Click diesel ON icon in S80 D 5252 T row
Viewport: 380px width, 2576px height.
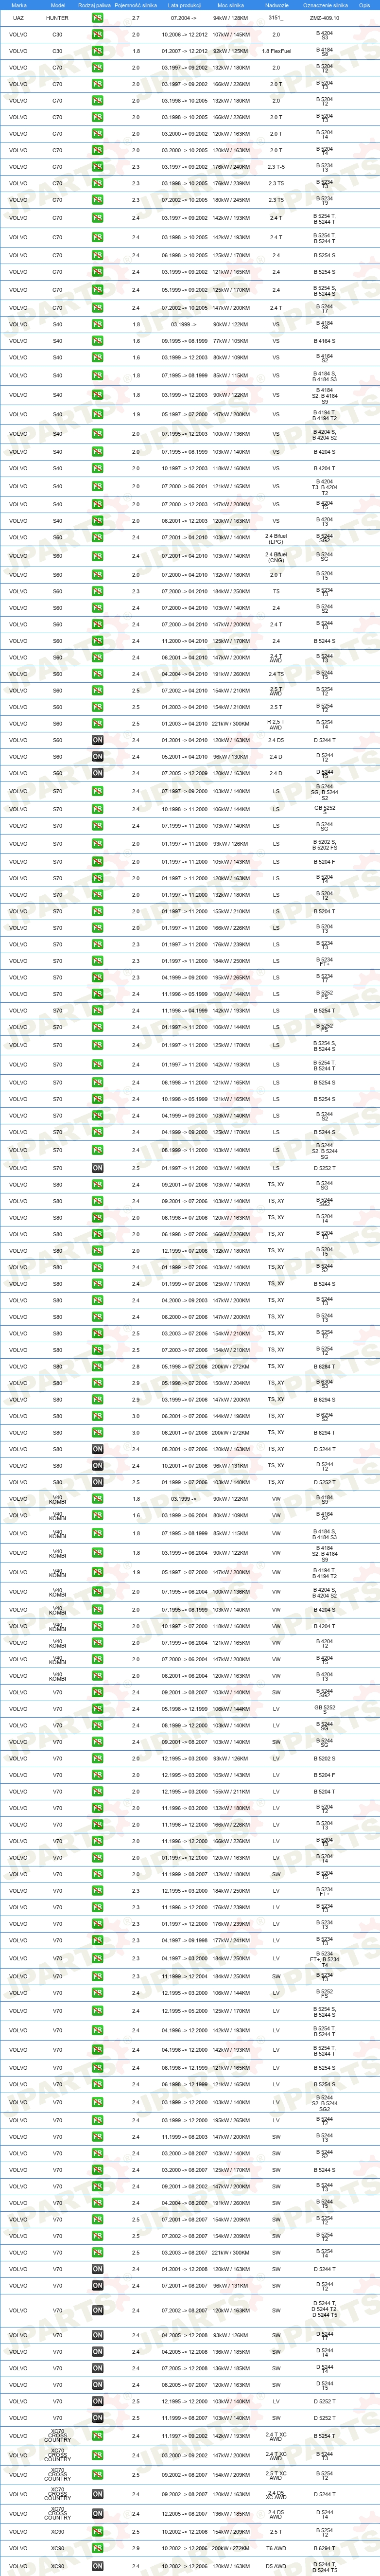97,1482
